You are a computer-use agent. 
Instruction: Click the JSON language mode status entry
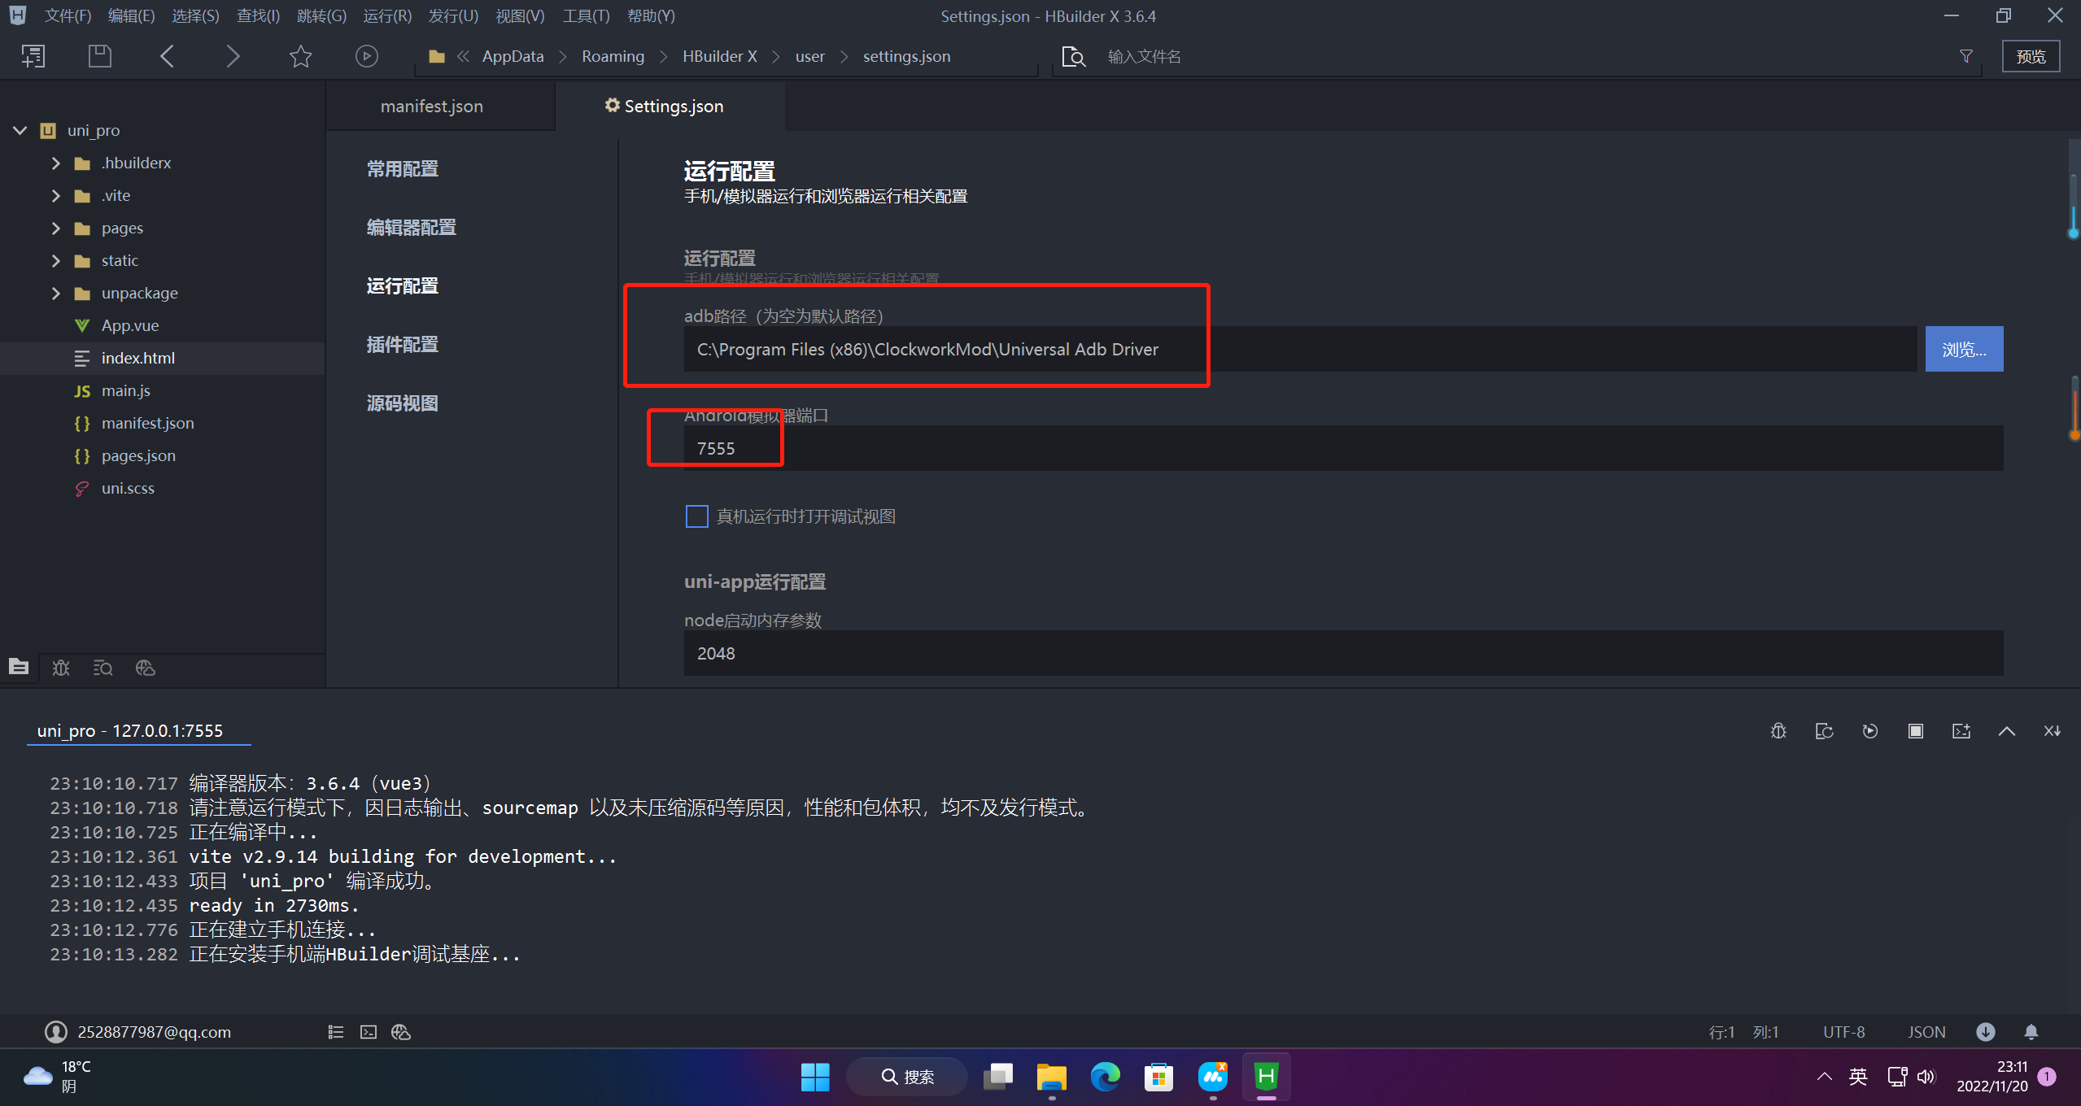(1926, 1032)
